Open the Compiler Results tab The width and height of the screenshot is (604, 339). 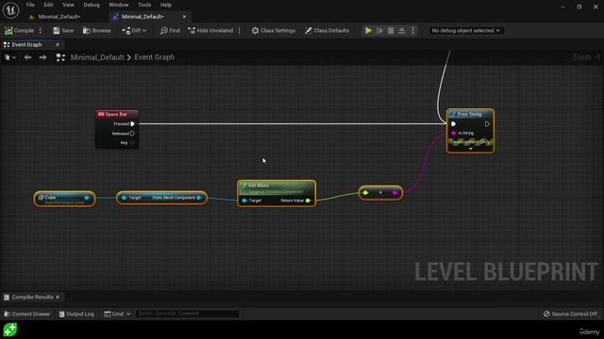pos(32,298)
